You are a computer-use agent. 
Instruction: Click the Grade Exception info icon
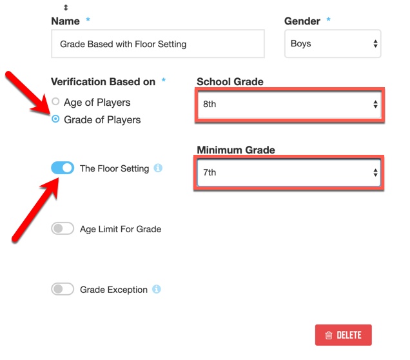tap(157, 289)
